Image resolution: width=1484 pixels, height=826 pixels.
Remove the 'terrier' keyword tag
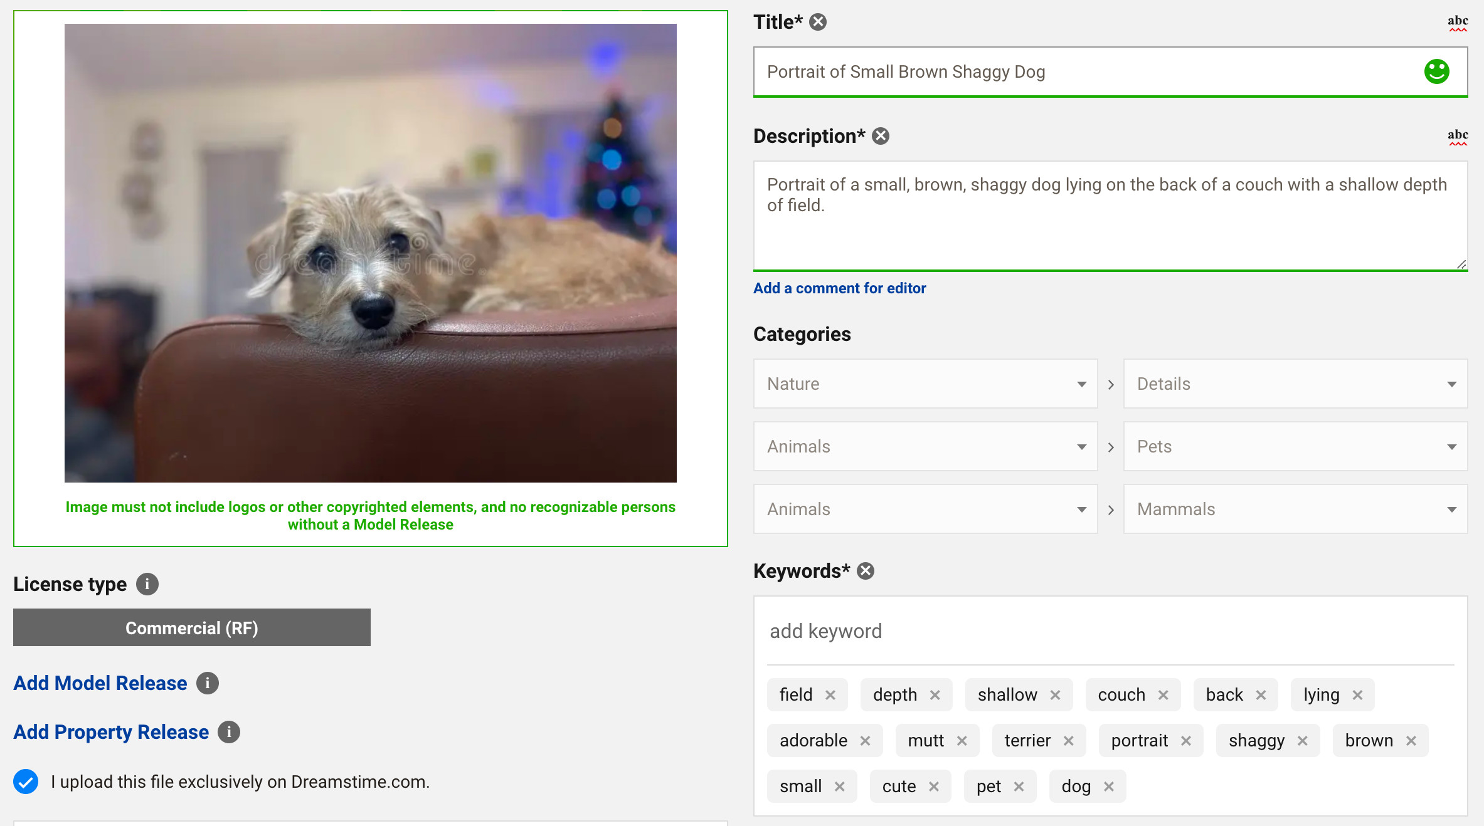1069,741
